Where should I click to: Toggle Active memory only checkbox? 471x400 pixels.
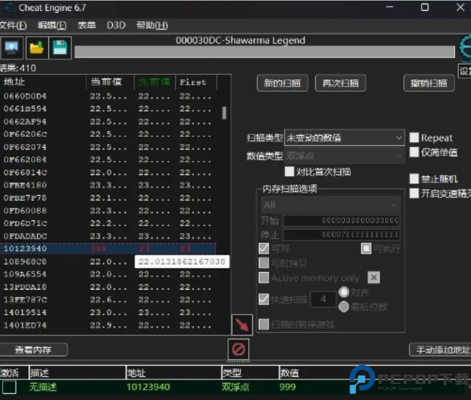click(x=264, y=277)
